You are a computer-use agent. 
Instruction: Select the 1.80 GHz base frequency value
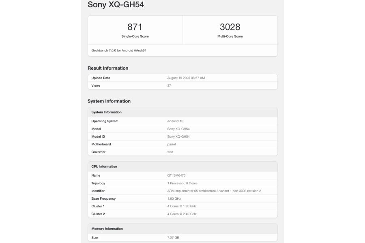(174, 198)
